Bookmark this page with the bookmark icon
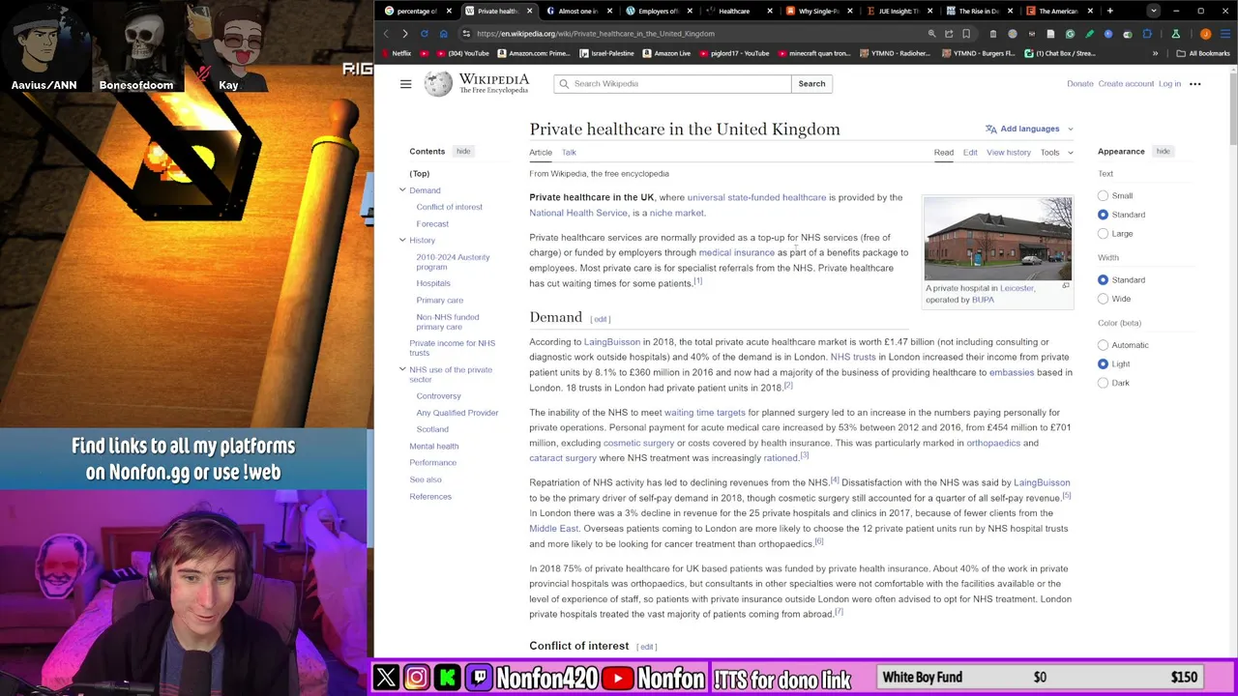Screen dimensions: 1238x696 (966, 34)
